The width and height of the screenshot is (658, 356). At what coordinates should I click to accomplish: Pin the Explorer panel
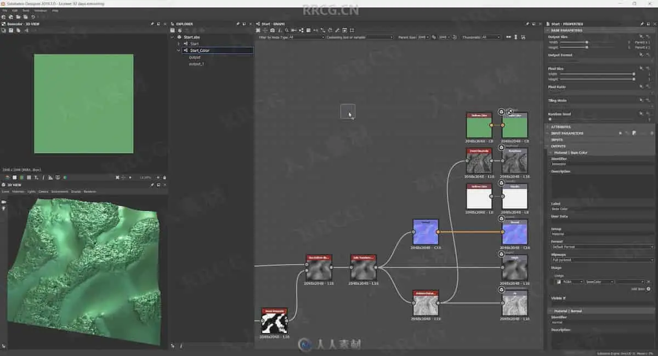click(237, 24)
